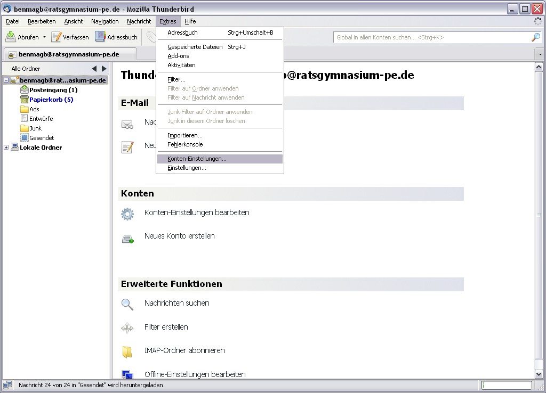Collapse the benmagb account folder tree
Screen dimensions: 546x393
(6, 80)
